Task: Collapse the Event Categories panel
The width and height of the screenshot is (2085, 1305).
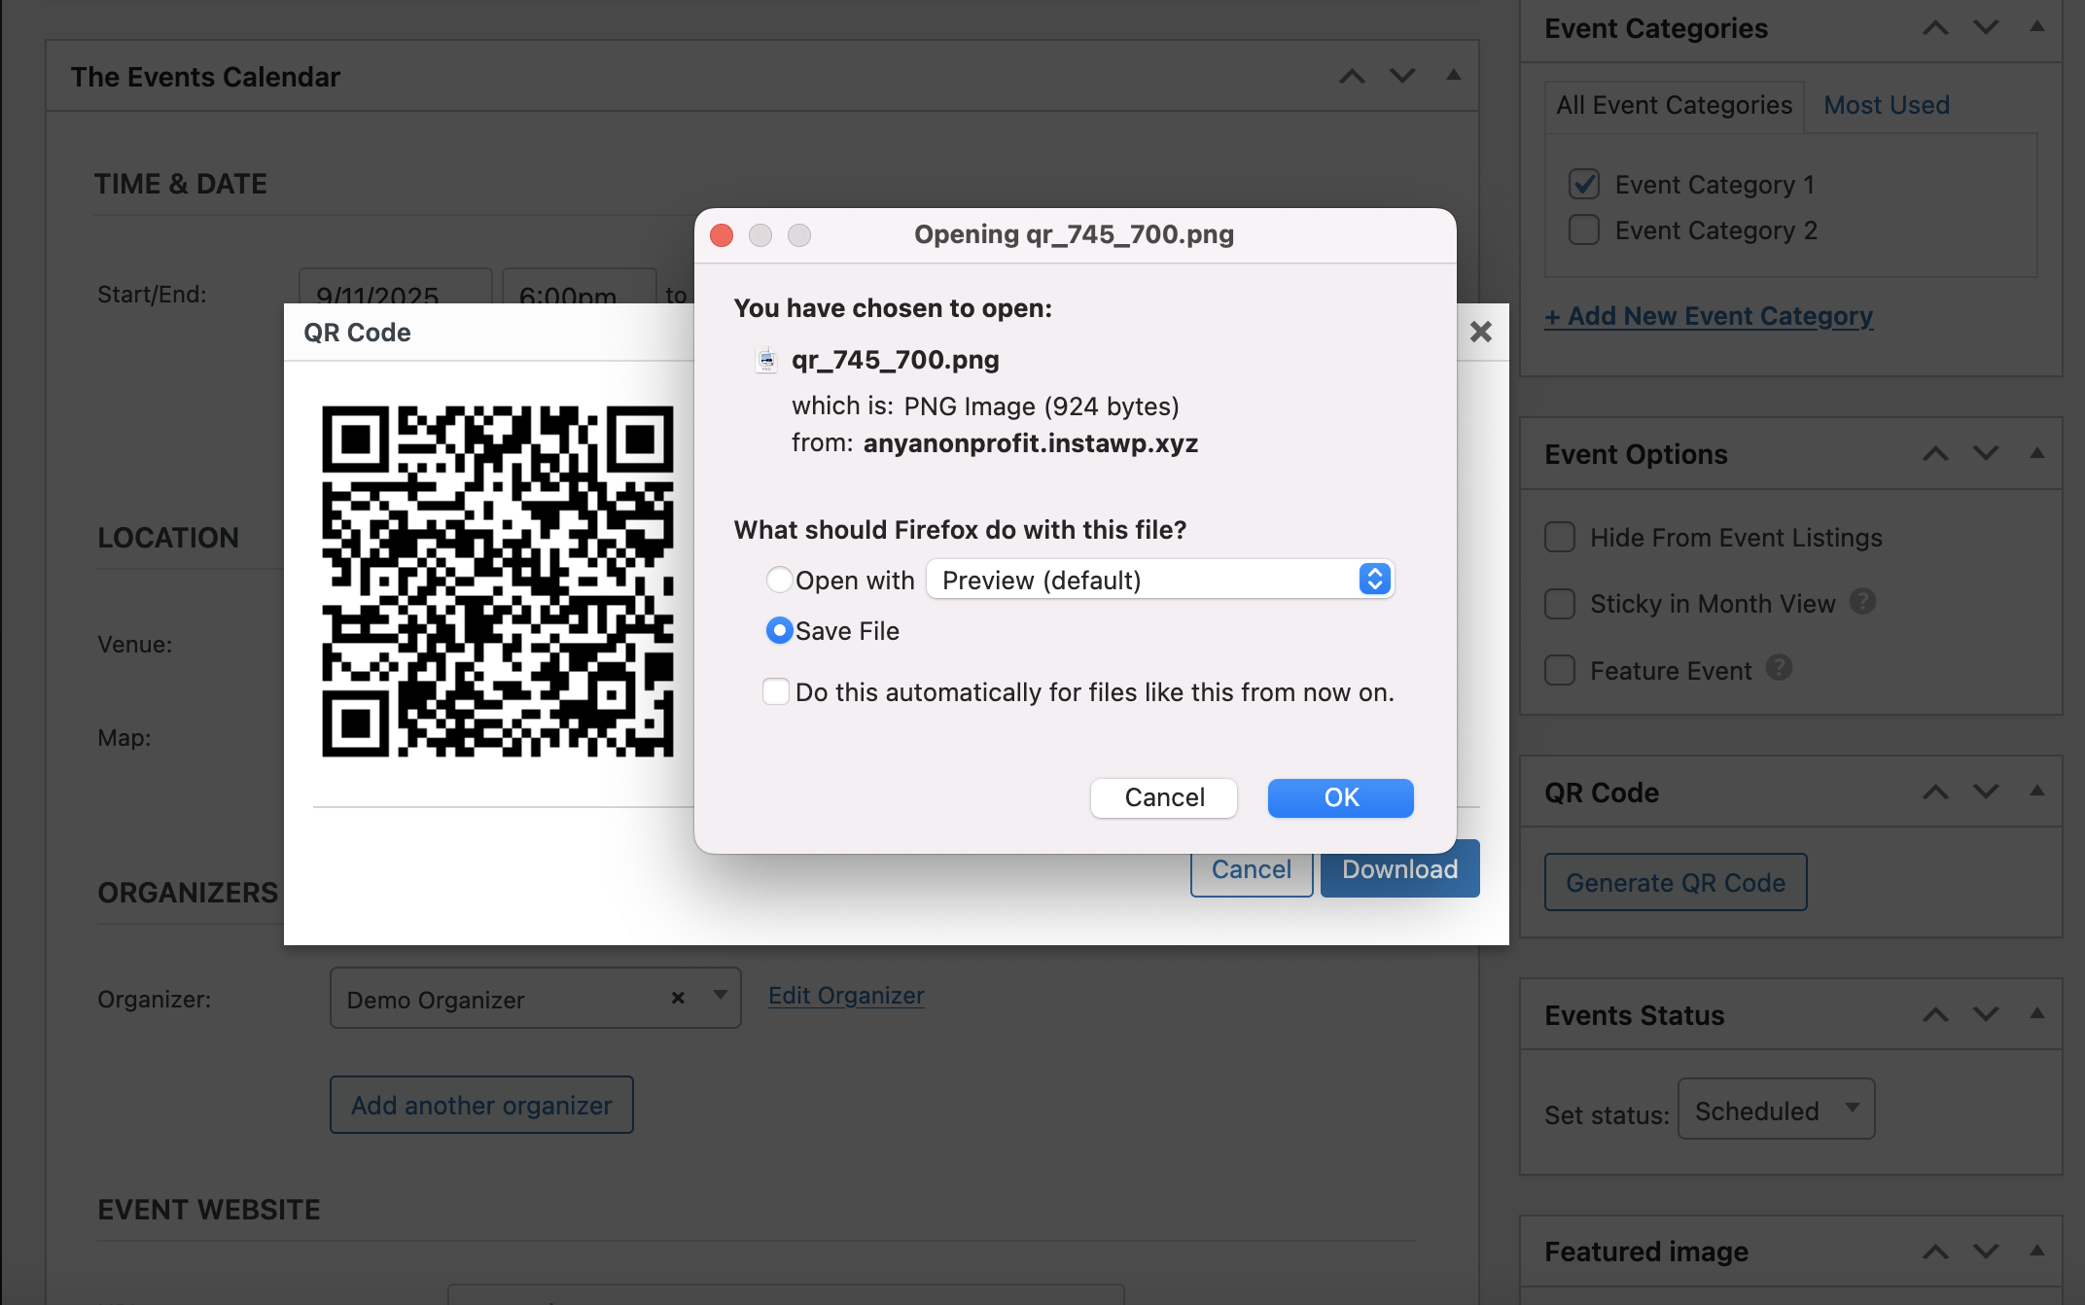Action: 2037,27
